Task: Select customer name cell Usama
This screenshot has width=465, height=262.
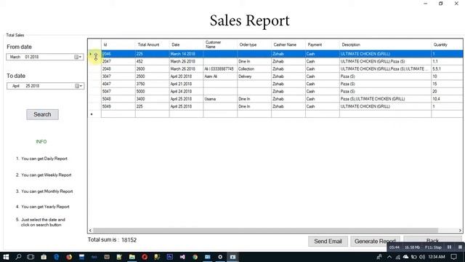Action: pos(220,99)
